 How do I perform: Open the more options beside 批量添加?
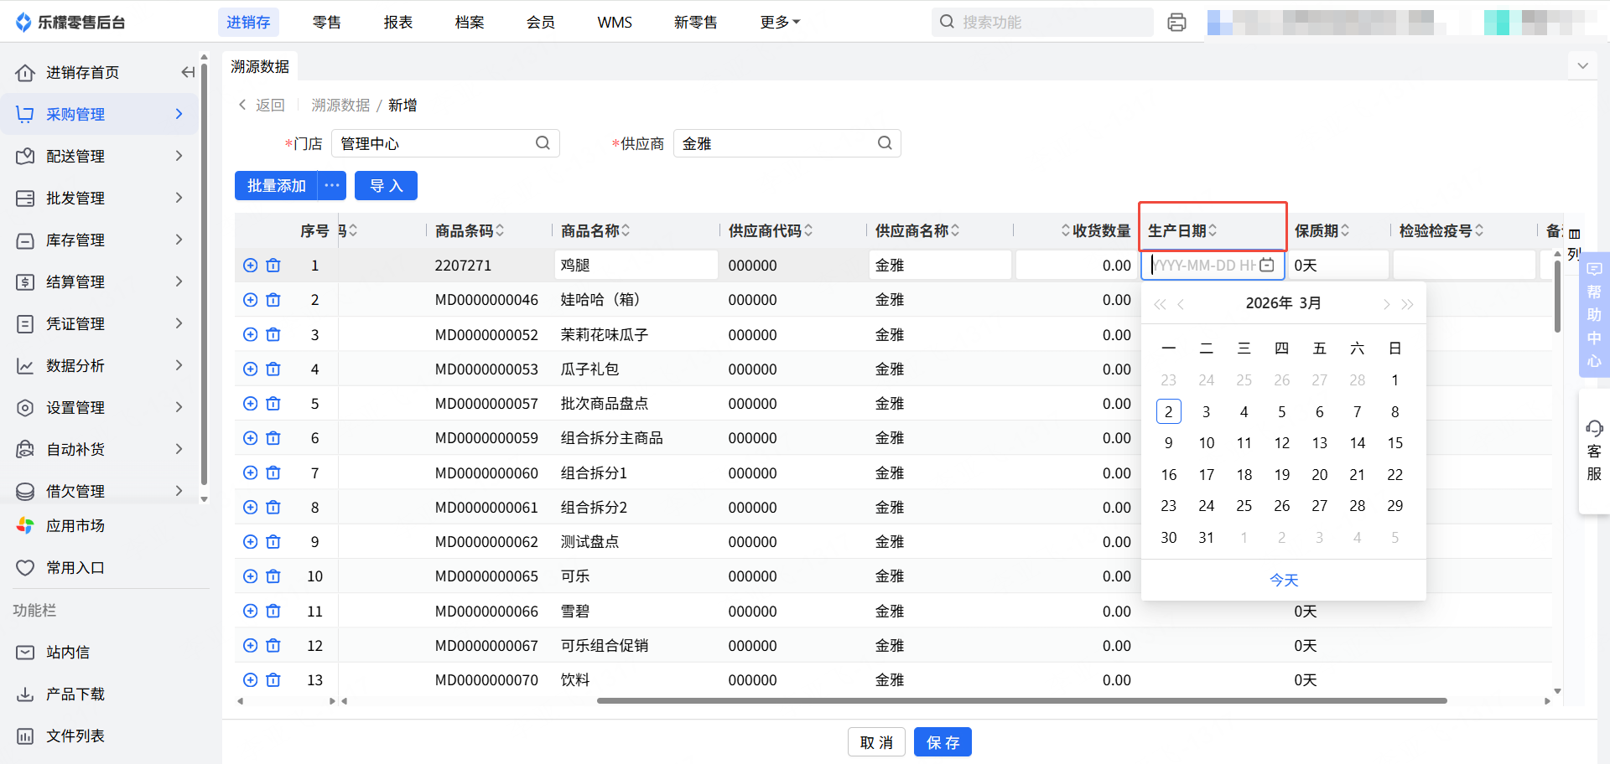click(x=332, y=186)
